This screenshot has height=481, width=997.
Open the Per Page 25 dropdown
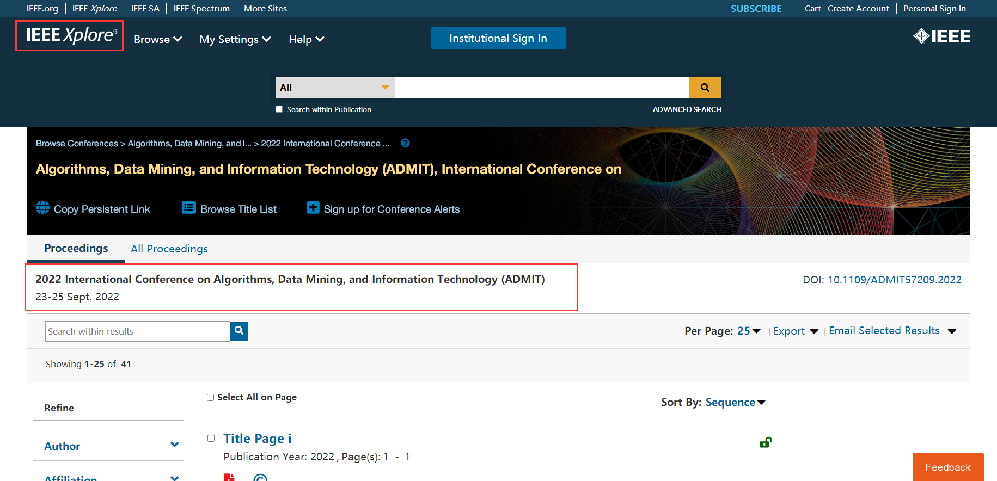click(749, 331)
